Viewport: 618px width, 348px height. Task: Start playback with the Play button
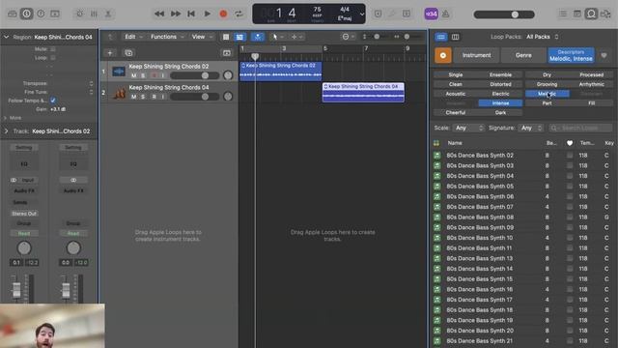tap(207, 14)
